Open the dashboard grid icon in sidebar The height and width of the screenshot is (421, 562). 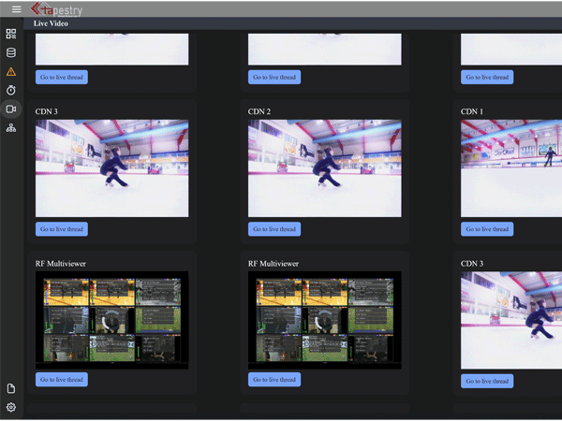tap(11, 34)
